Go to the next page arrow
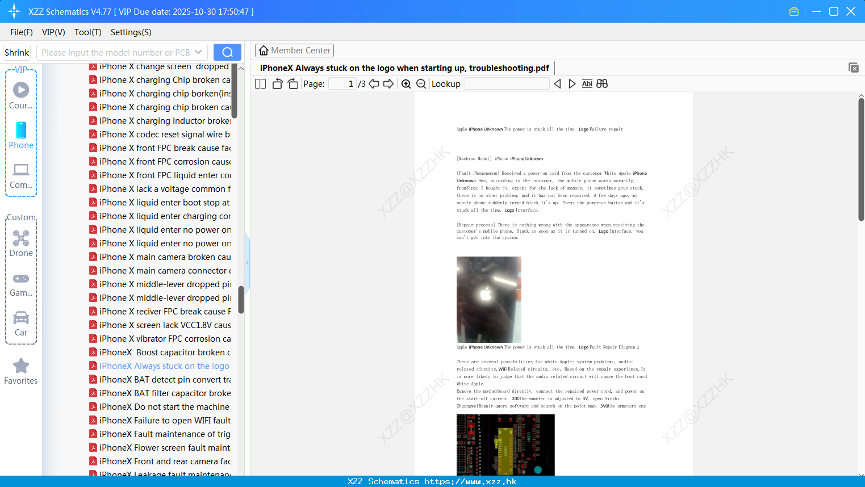Image resolution: width=865 pixels, height=487 pixels. 388,83
